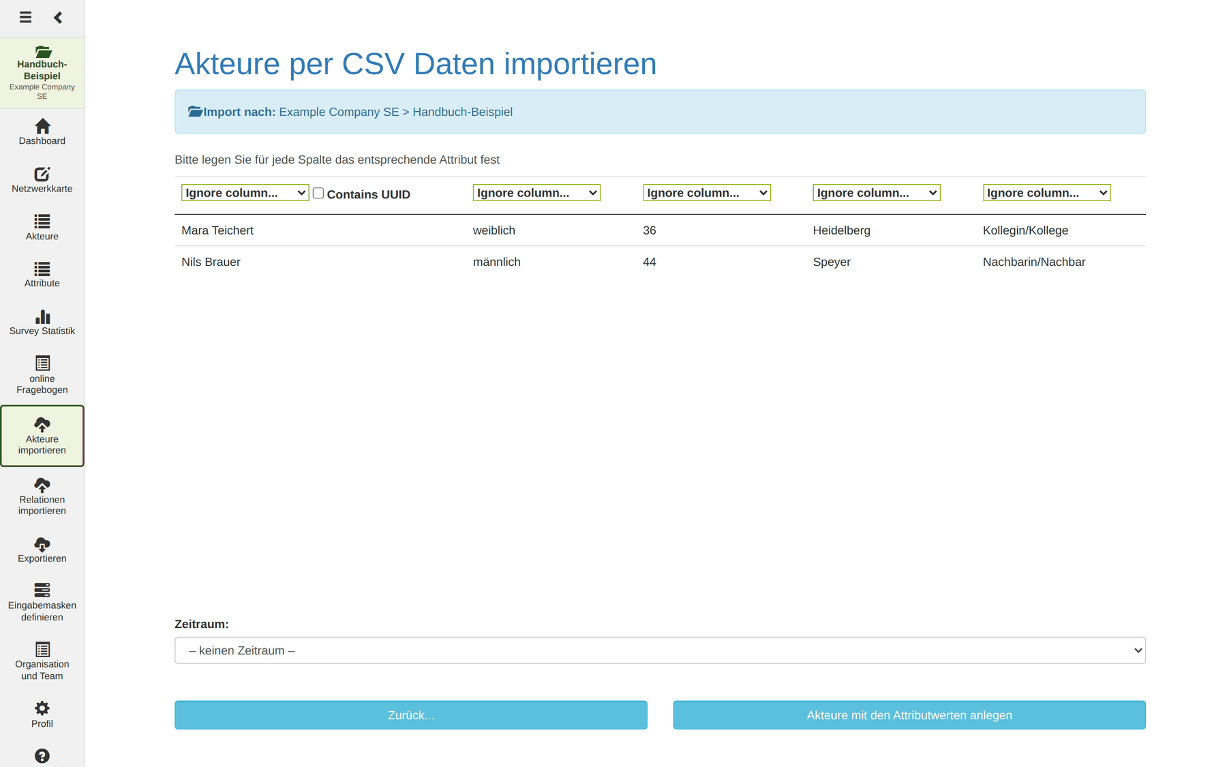The image size is (1227, 767).
Task: Open the Handbuch-Beispiel project folder icon
Action: click(42, 52)
